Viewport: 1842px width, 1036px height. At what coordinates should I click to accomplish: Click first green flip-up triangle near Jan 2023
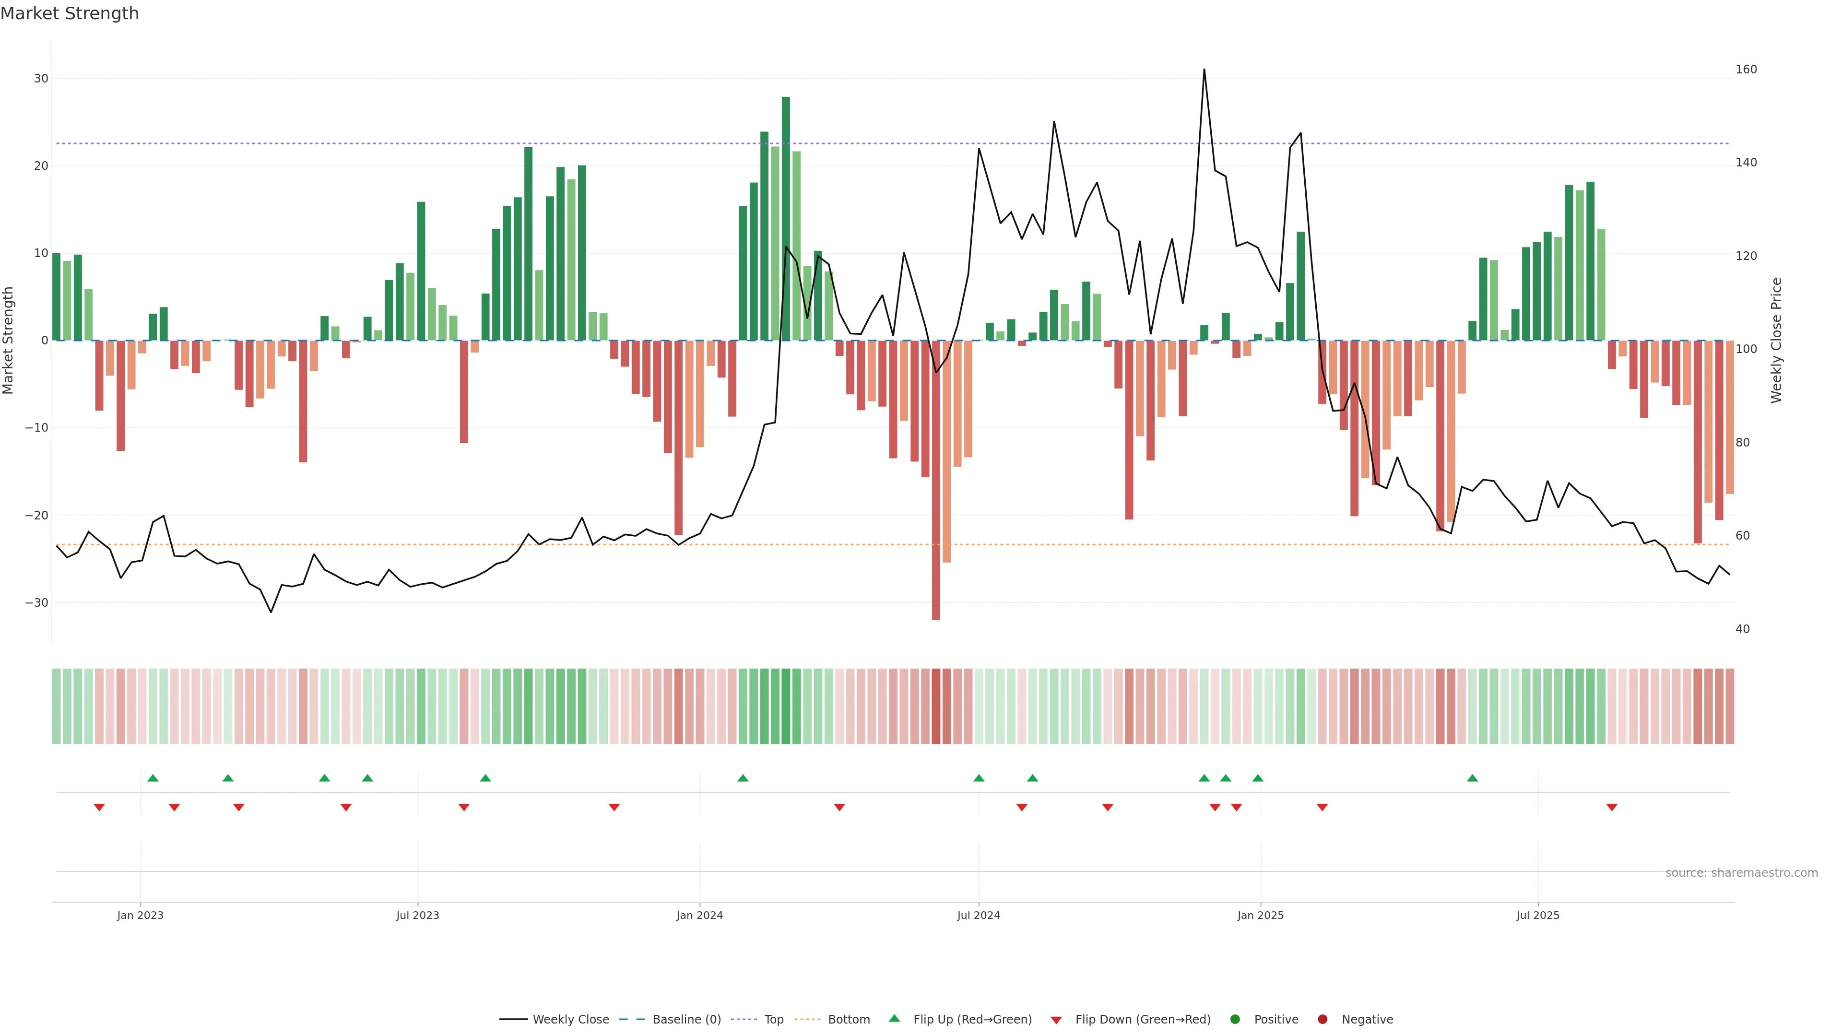(153, 778)
